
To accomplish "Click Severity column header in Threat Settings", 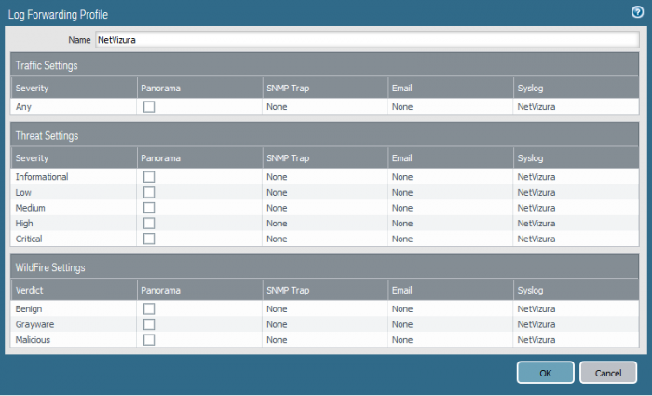I will coord(74,158).
